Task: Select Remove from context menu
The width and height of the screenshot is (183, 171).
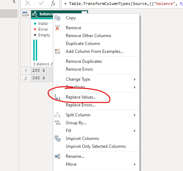Action: (x=96, y=28)
